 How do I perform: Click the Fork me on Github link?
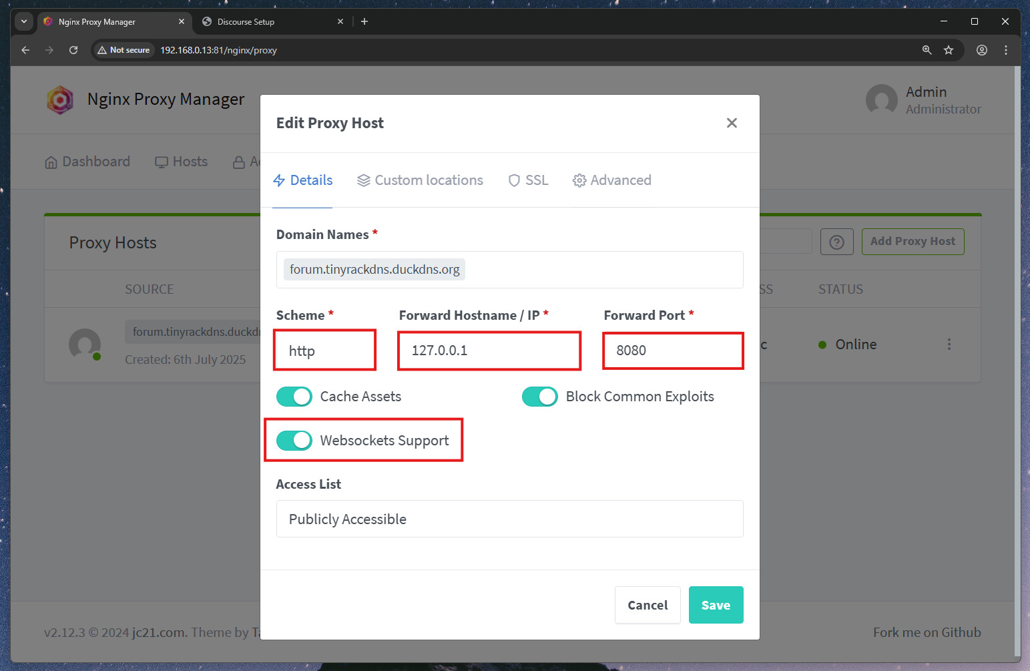click(927, 632)
